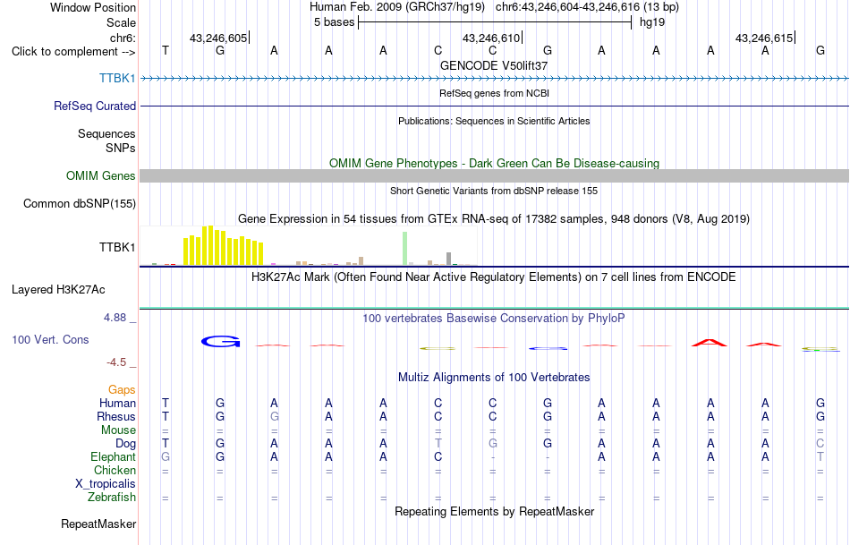850x545 pixels.
Task: Select the Human species row label
Action: pyautogui.click(x=117, y=403)
